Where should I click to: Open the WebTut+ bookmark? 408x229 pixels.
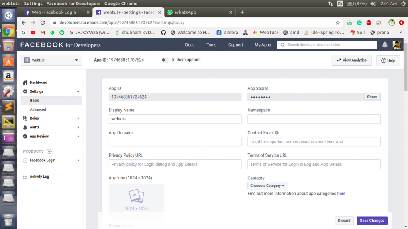click(265, 33)
